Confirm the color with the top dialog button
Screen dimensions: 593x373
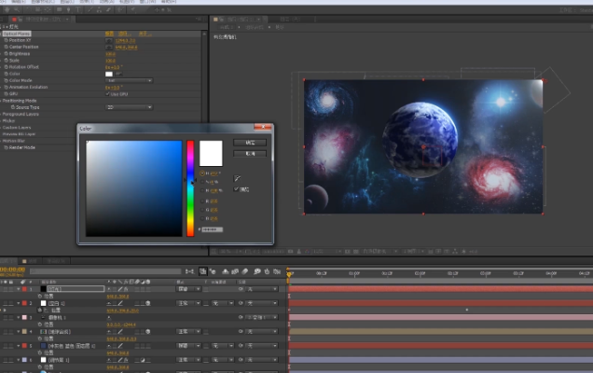click(250, 143)
